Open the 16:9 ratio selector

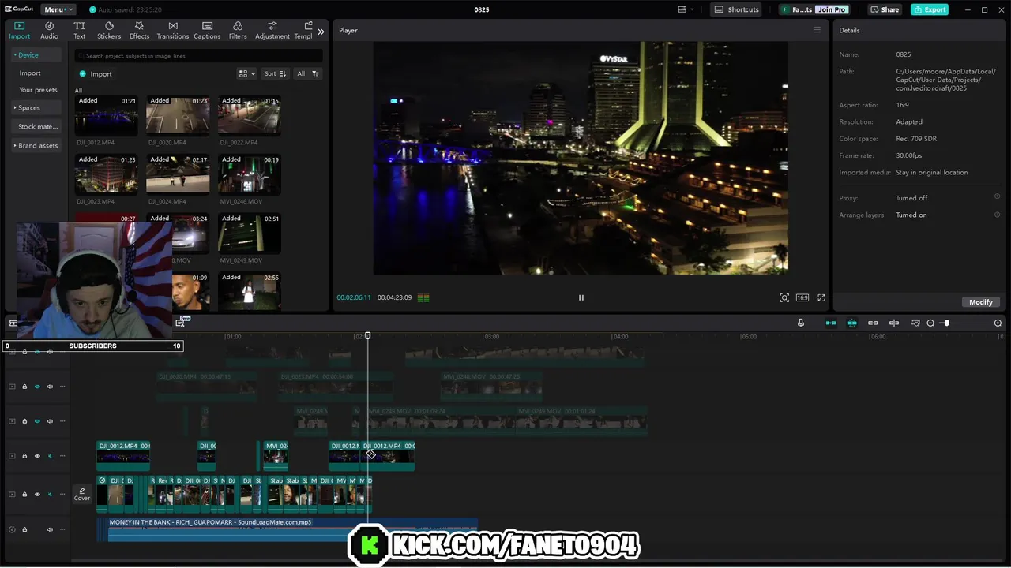point(802,297)
